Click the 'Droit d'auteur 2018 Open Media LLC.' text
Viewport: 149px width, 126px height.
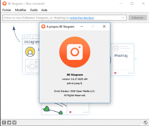pos(74,91)
